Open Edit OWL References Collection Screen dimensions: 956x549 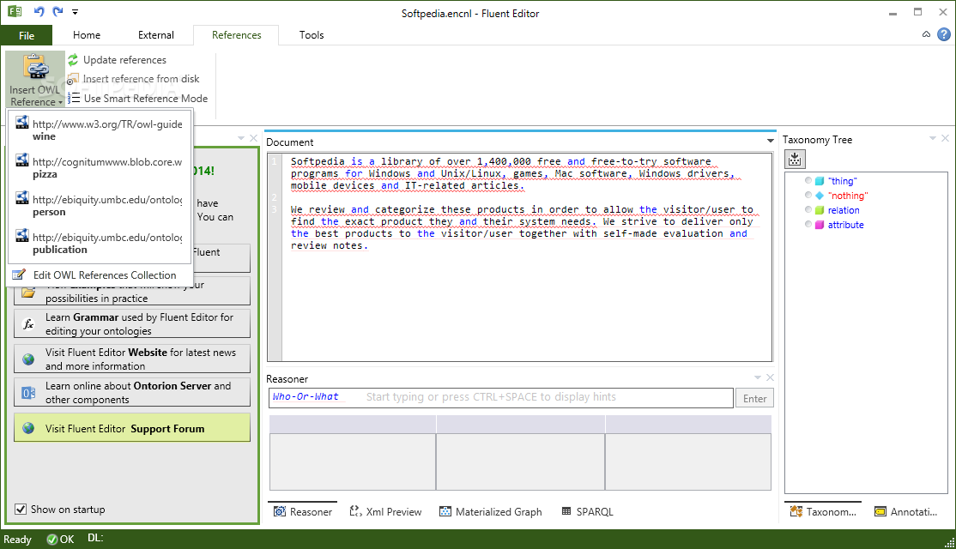point(100,274)
